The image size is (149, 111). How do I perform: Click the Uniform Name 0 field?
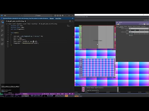pyautogui.click(x=139, y=28)
